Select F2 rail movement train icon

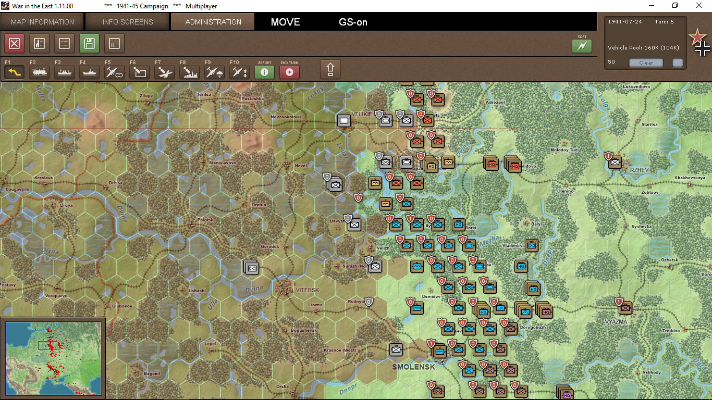40,72
